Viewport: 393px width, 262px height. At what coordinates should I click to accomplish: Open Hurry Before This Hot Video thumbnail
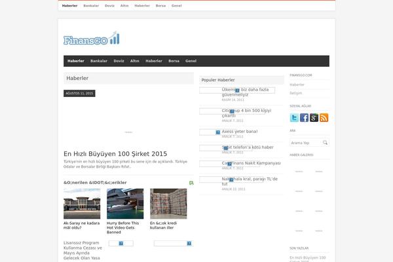tap(125, 204)
